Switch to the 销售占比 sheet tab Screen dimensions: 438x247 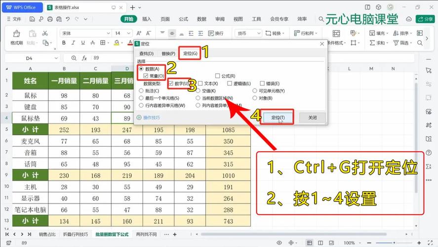click(x=47, y=234)
